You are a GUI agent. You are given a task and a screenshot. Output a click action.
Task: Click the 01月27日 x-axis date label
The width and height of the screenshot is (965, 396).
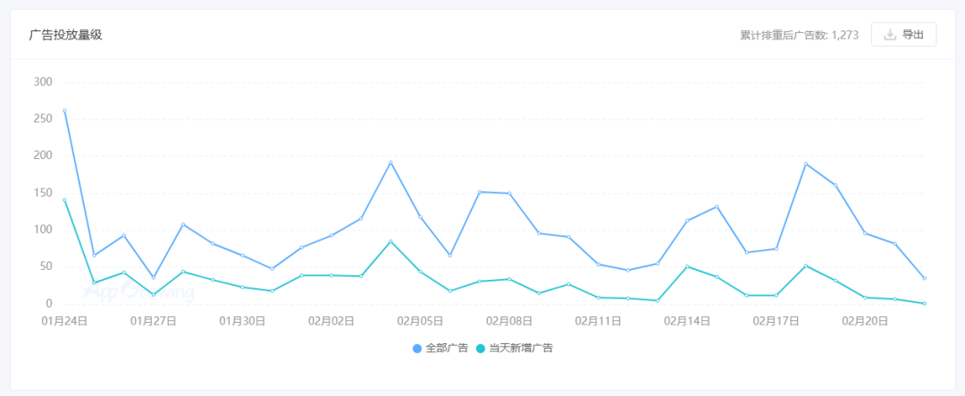154,320
